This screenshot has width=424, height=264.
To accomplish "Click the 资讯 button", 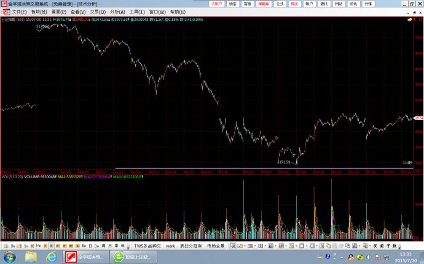I will [353, 4].
